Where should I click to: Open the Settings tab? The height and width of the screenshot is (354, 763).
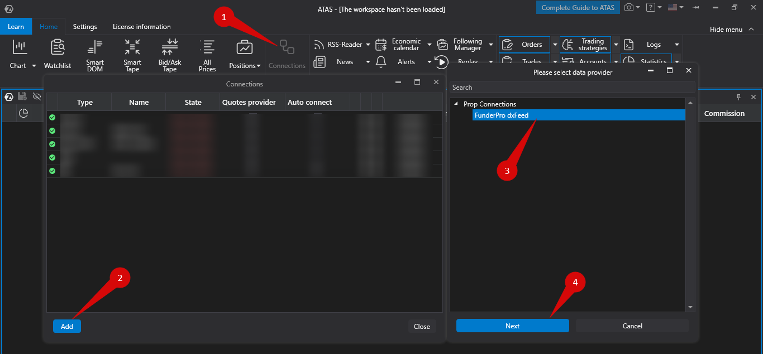pyautogui.click(x=85, y=27)
